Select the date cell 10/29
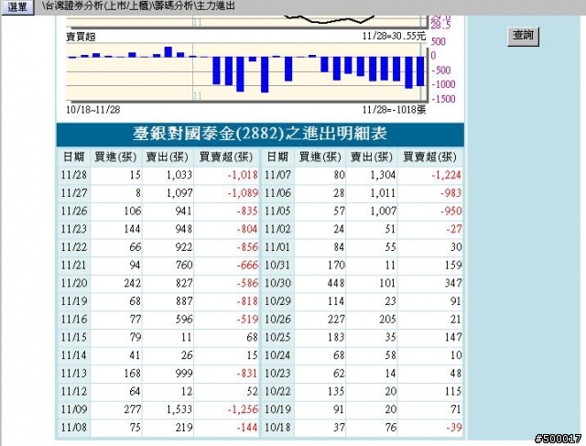This screenshot has height=446, width=586. click(277, 301)
